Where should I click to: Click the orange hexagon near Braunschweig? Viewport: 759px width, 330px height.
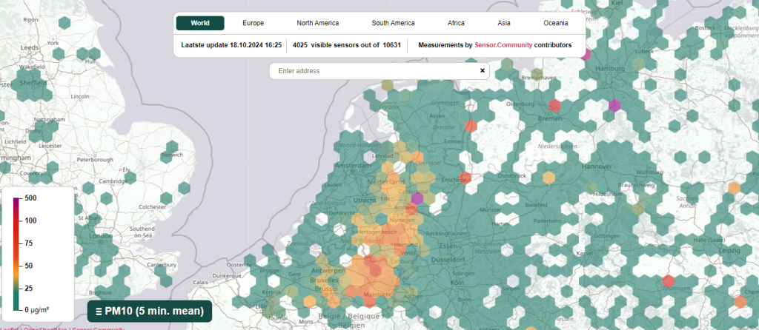(734, 188)
